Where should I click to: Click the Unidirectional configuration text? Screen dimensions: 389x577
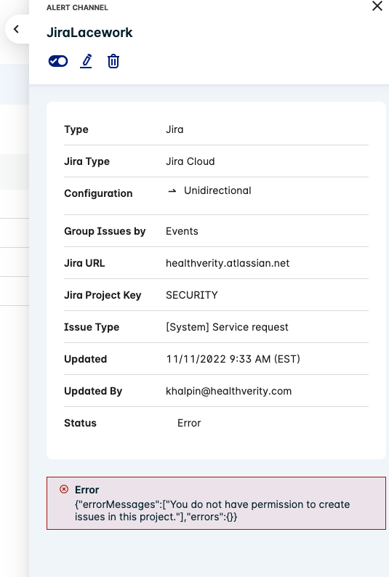[x=217, y=190]
